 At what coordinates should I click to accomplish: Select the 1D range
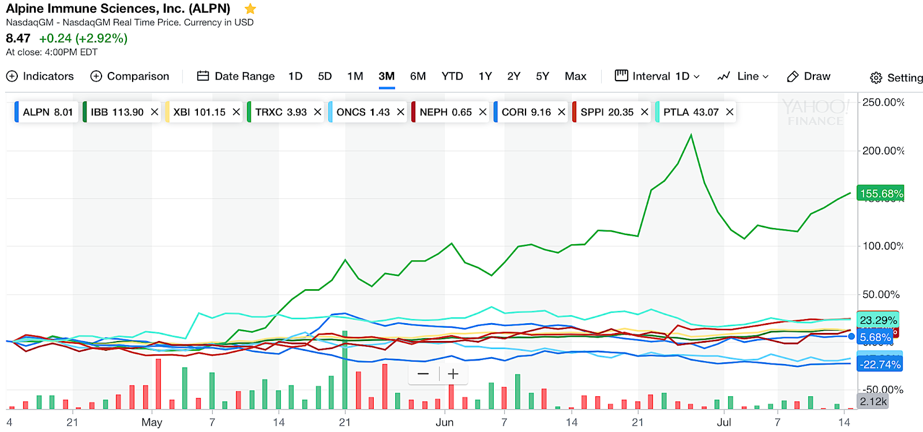[x=295, y=76]
